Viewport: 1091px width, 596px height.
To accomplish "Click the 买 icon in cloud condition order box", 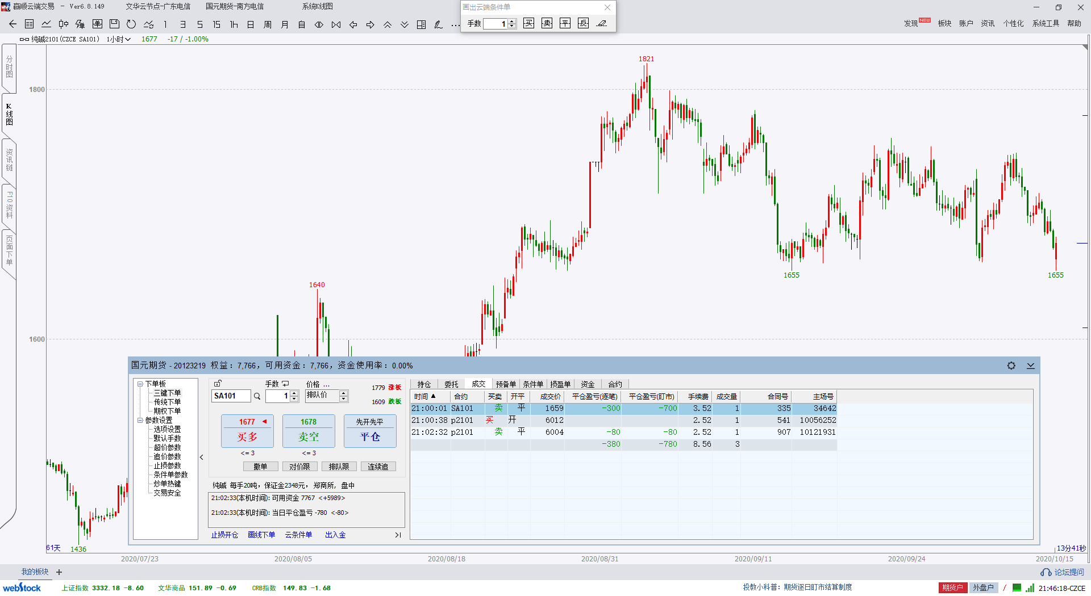I will (528, 23).
